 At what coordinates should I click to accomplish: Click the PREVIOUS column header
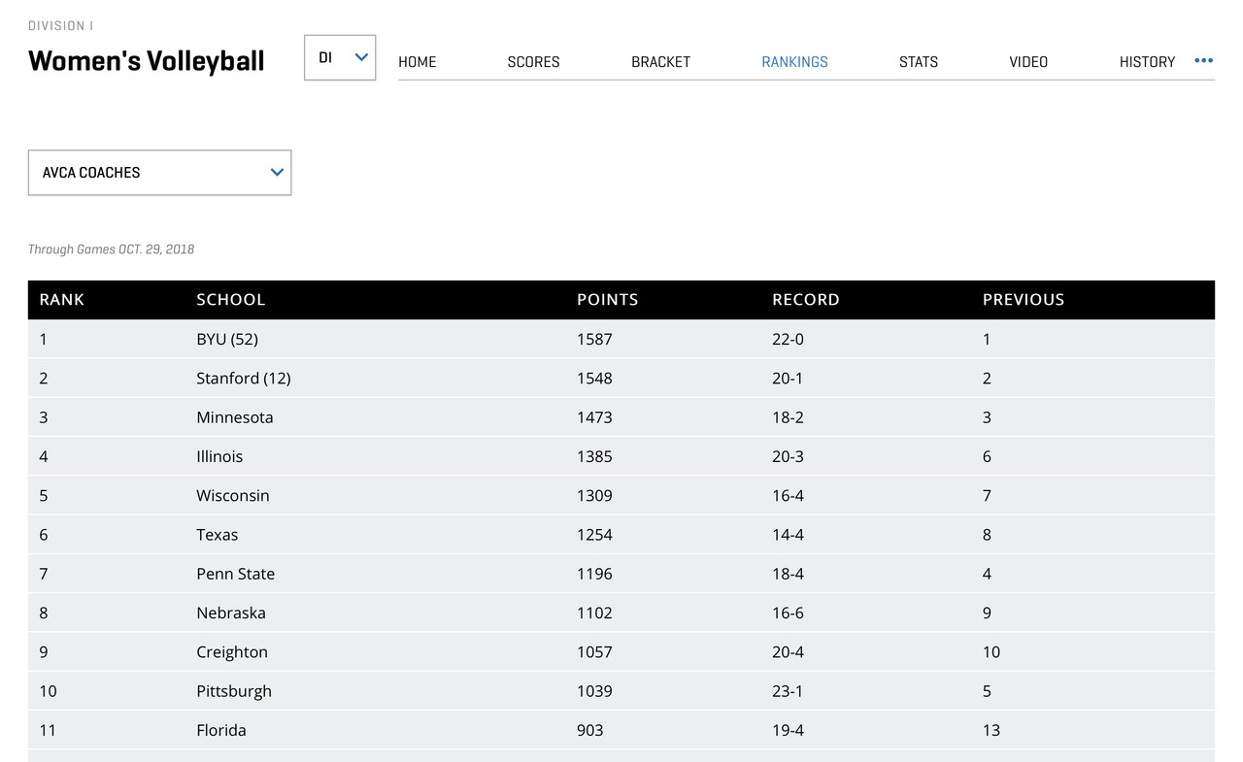[1024, 300]
